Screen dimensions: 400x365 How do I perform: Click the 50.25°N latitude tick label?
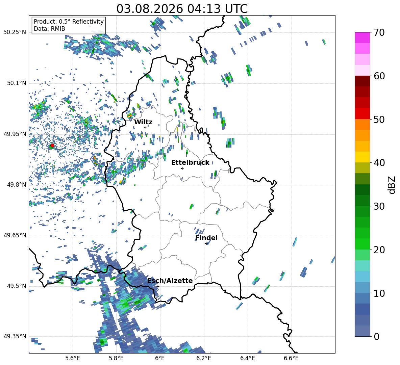[15, 32]
